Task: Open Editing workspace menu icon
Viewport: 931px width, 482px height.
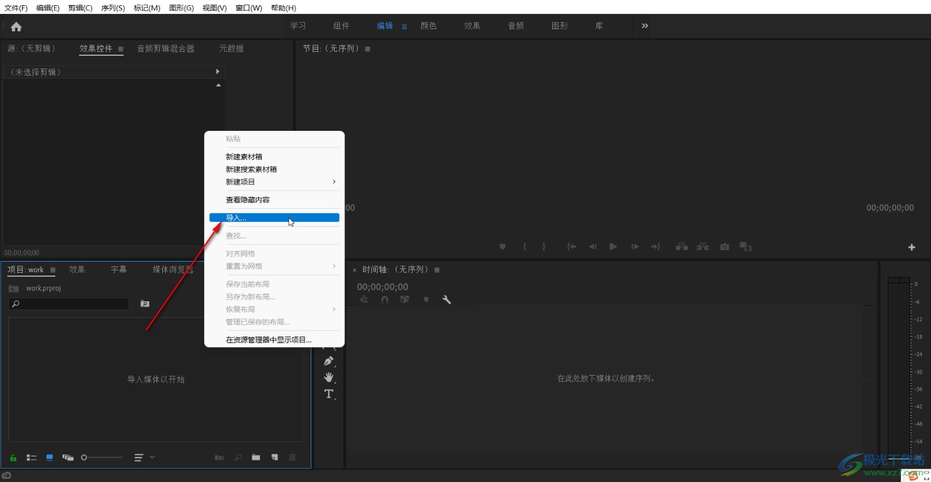Action: point(404,27)
